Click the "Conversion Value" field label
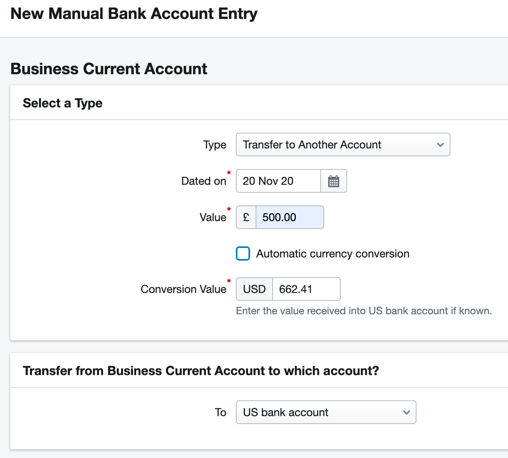 183,289
